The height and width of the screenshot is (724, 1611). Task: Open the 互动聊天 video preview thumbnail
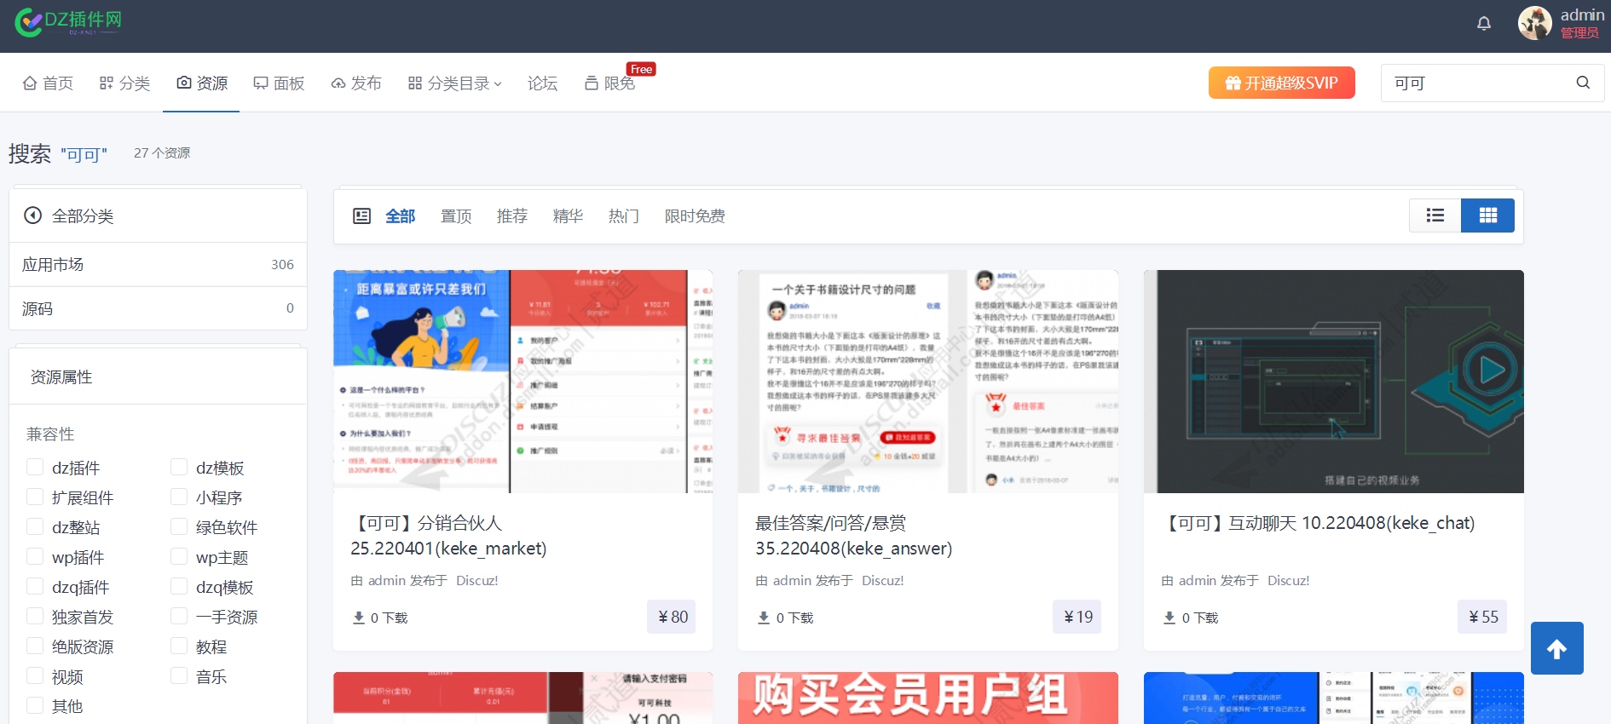click(1333, 382)
